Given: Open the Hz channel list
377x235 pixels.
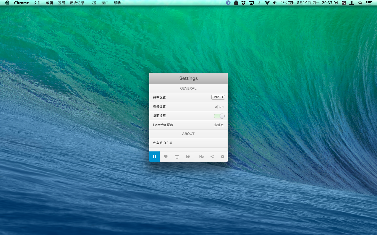Looking at the screenshot, I should 201,157.
